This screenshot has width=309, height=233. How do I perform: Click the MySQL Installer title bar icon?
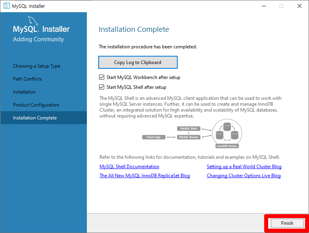[x=7, y=6]
